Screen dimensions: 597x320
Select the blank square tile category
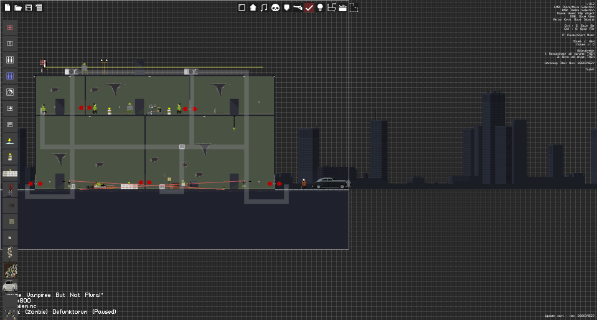point(242,7)
